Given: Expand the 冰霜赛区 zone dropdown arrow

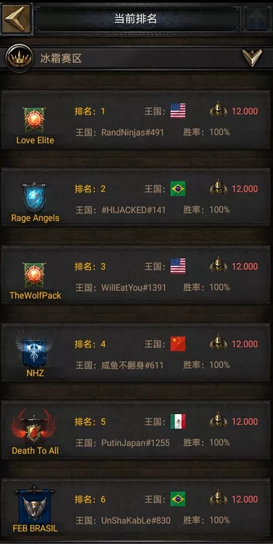Looking at the screenshot, I should coord(252,58).
